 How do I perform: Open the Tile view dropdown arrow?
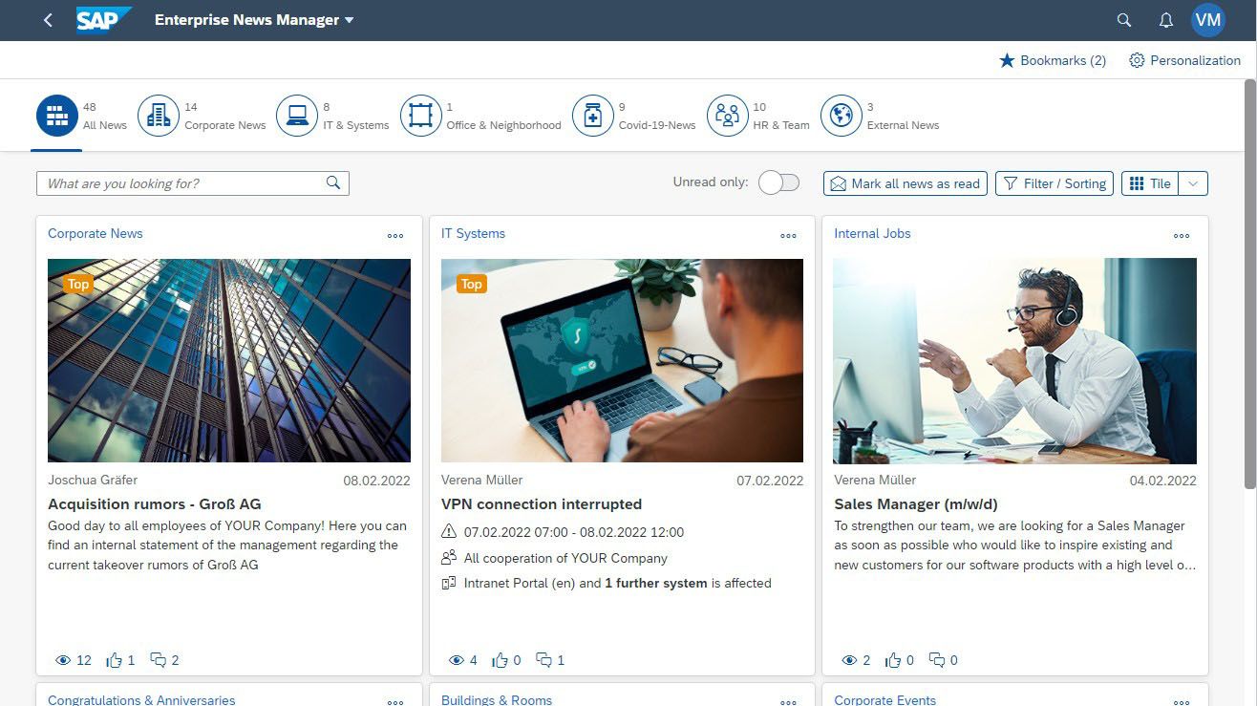(1193, 183)
